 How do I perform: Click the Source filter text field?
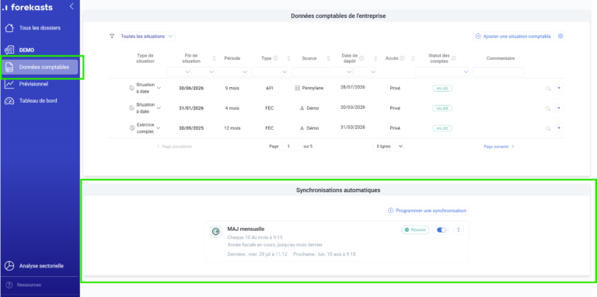coord(309,72)
